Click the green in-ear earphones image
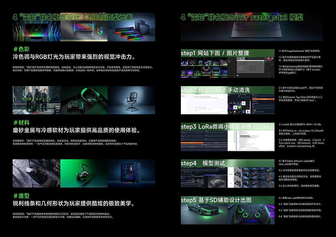The image size is (336, 237). 84,173
